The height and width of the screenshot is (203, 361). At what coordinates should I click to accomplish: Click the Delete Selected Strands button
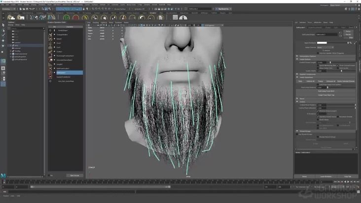click(346, 81)
